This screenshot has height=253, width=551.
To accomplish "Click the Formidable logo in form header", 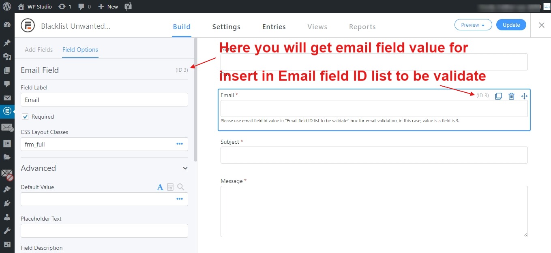I will click(28, 26).
